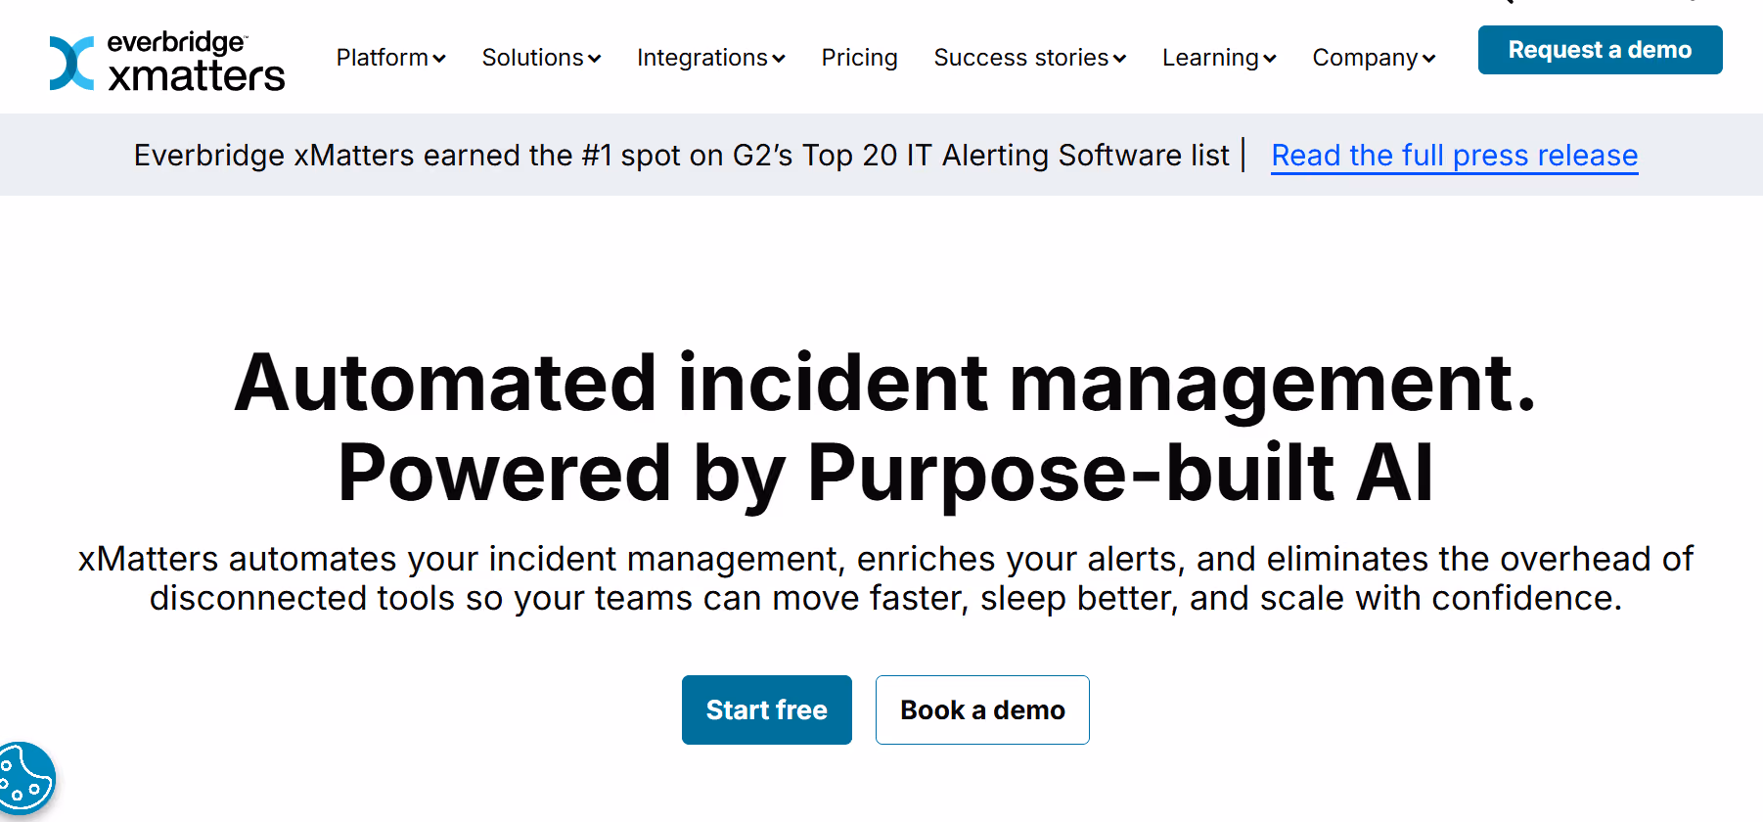
Task: Expand the chevron next to Solutions
Action: tap(594, 60)
